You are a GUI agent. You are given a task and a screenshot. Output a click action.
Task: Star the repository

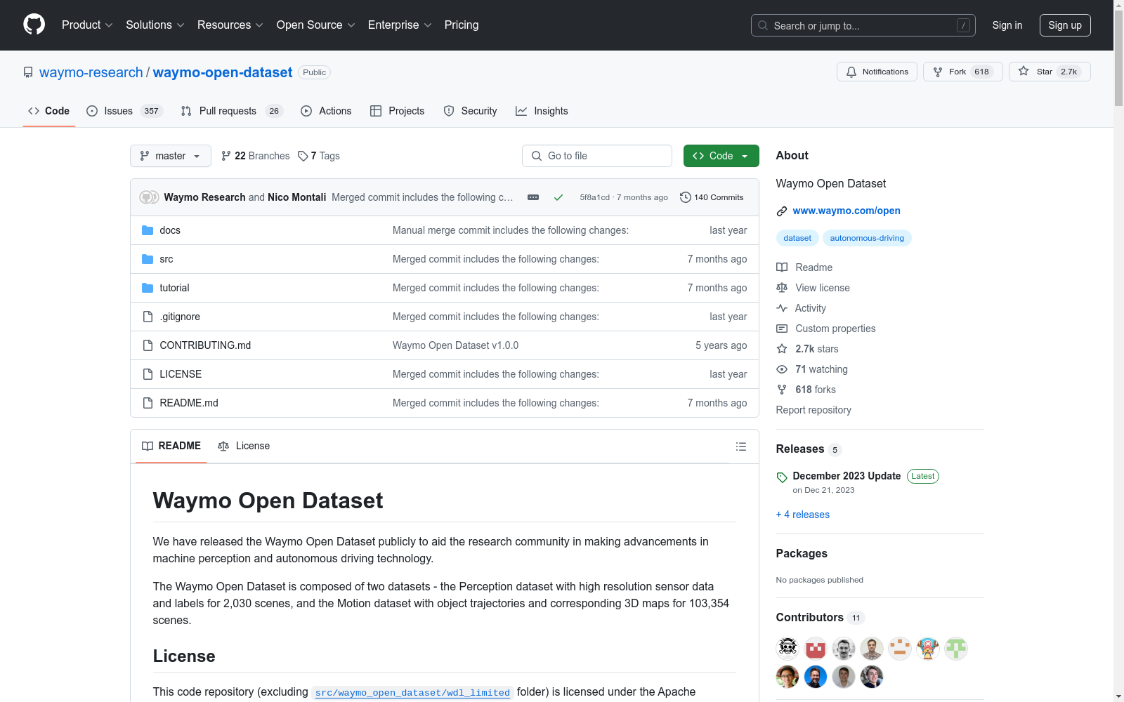[x=1050, y=72]
